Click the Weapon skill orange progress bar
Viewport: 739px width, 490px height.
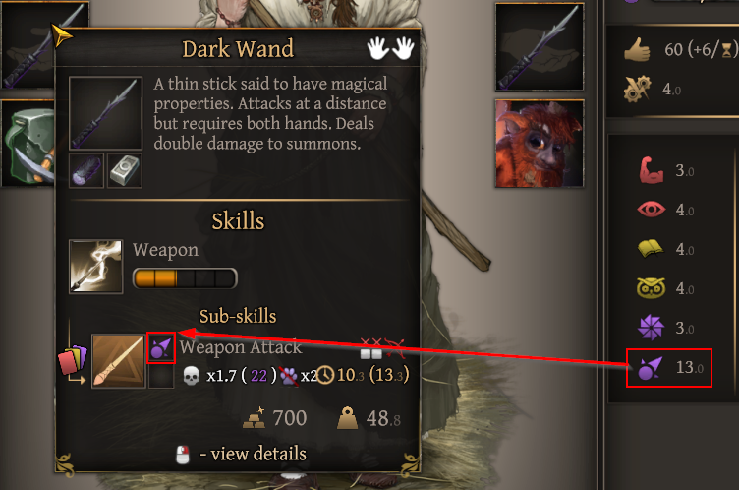coord(185,278)
